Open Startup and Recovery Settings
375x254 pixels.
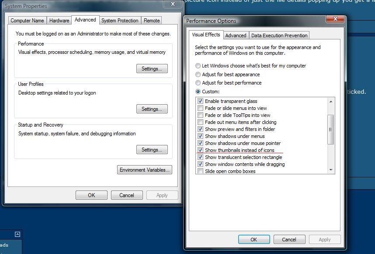tap(152, 150)
